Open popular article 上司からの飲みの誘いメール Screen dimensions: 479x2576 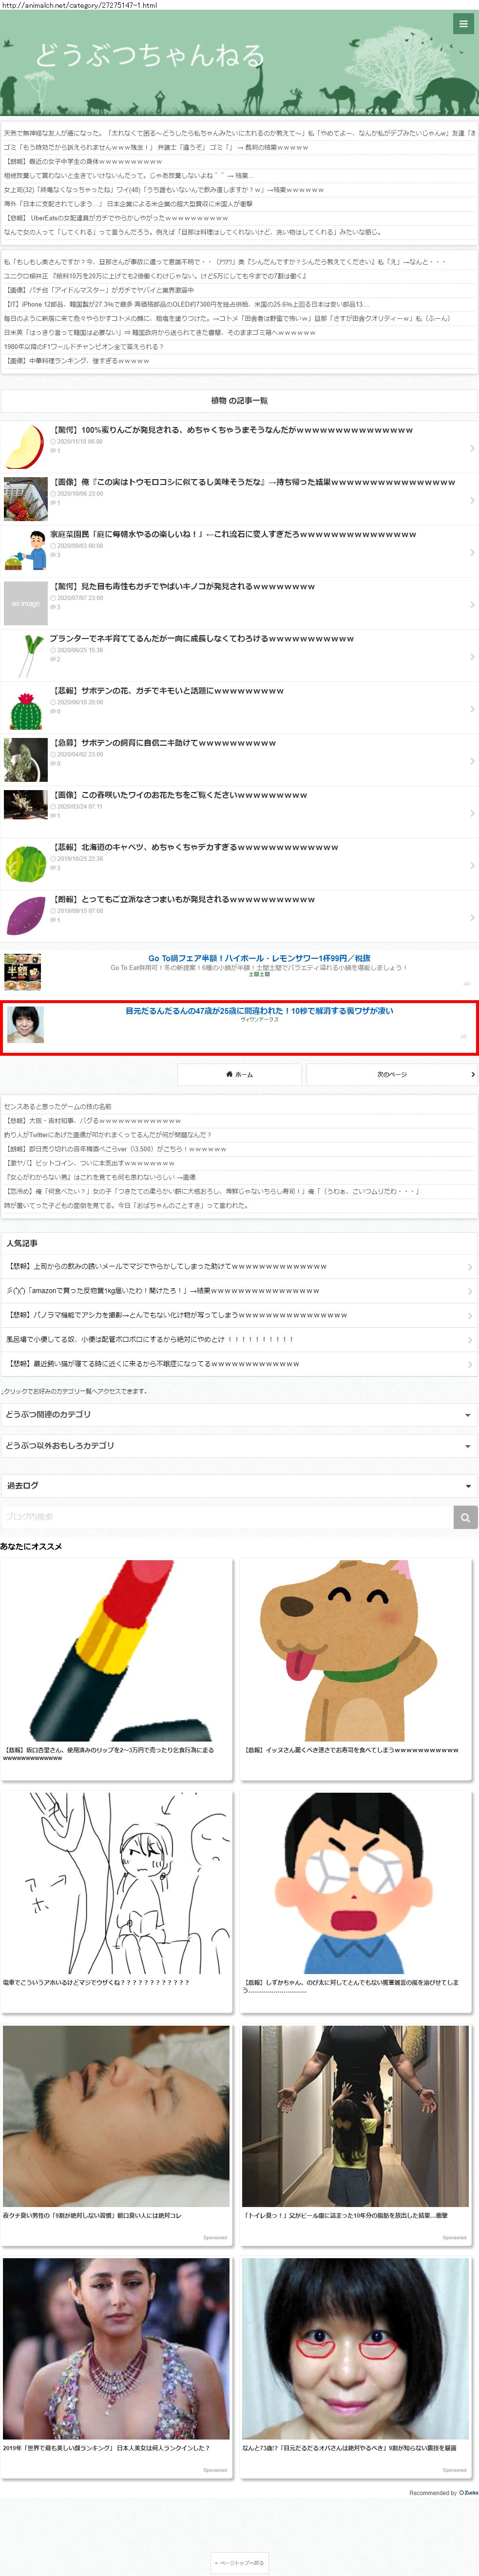(x=167, y=1266)
